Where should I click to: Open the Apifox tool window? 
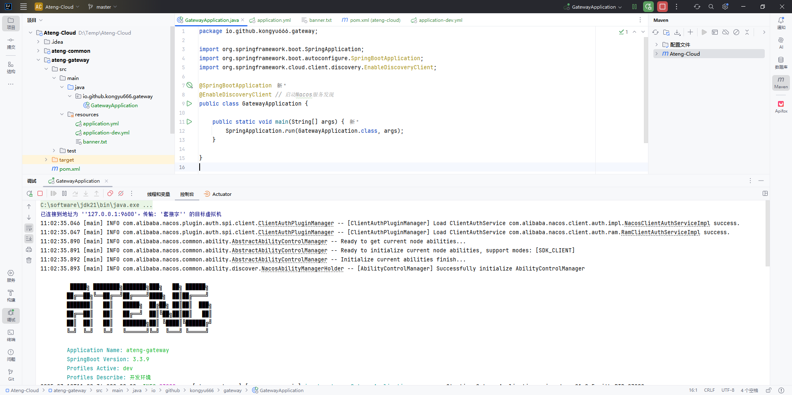(x=781, y=106)
